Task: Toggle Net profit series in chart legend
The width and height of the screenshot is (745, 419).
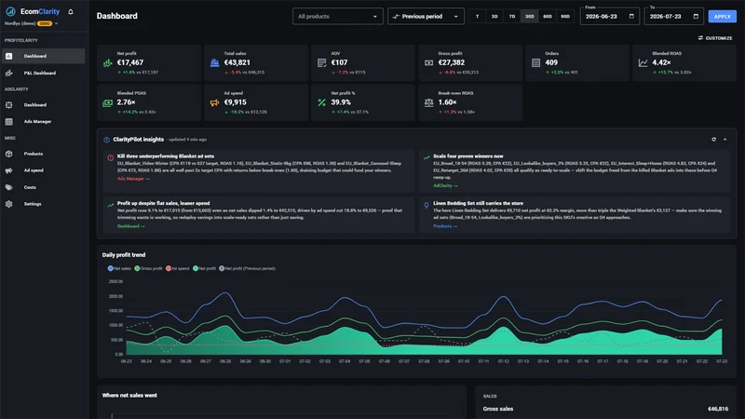Action: click(204, 268)
